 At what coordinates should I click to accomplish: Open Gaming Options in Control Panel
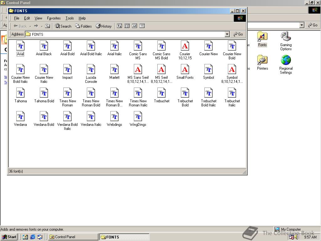286,41
